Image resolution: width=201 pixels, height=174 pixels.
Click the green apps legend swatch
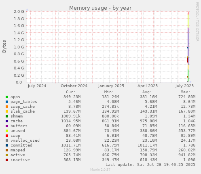pos(7,97)
